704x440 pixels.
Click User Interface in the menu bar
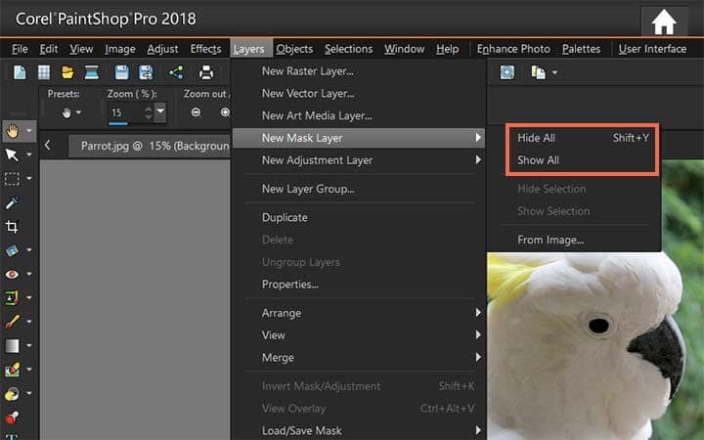pos(652,49)
